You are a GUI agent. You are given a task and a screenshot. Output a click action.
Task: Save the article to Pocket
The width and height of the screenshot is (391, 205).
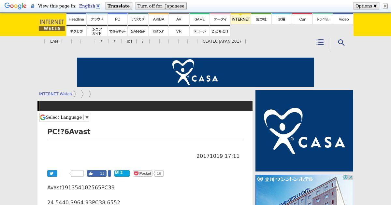[143, 173]
